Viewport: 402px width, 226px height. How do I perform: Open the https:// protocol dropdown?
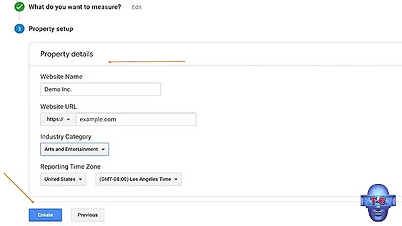pyautogui.click(x=58, y=119)
